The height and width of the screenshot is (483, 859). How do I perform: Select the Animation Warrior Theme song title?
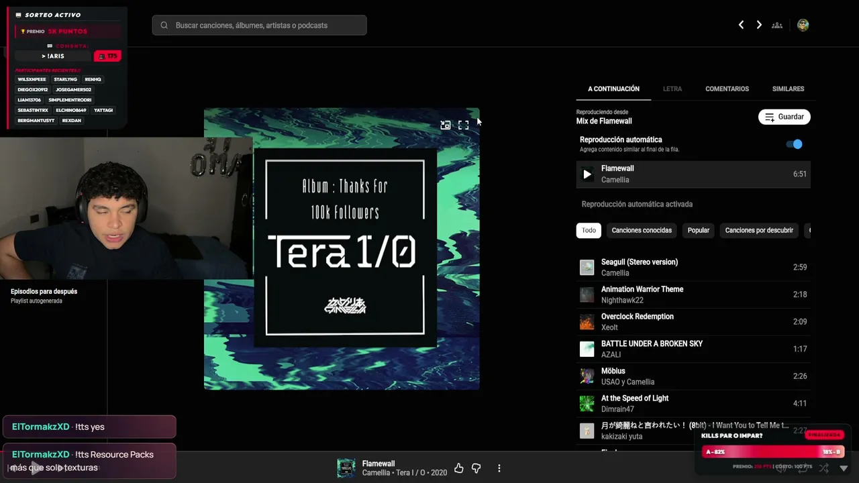pyautogui.click(x=642, y=289)
